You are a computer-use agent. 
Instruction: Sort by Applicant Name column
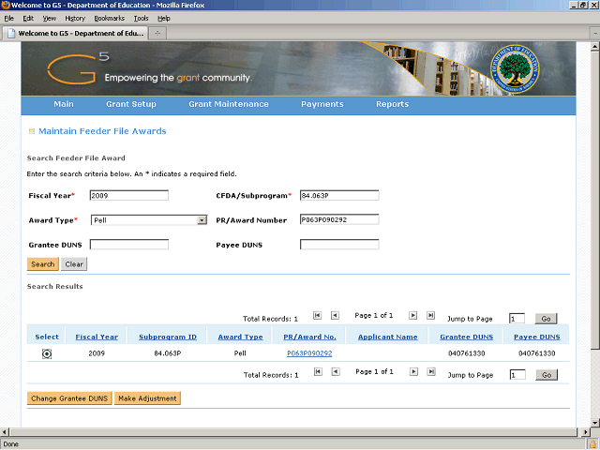[387, 337]
